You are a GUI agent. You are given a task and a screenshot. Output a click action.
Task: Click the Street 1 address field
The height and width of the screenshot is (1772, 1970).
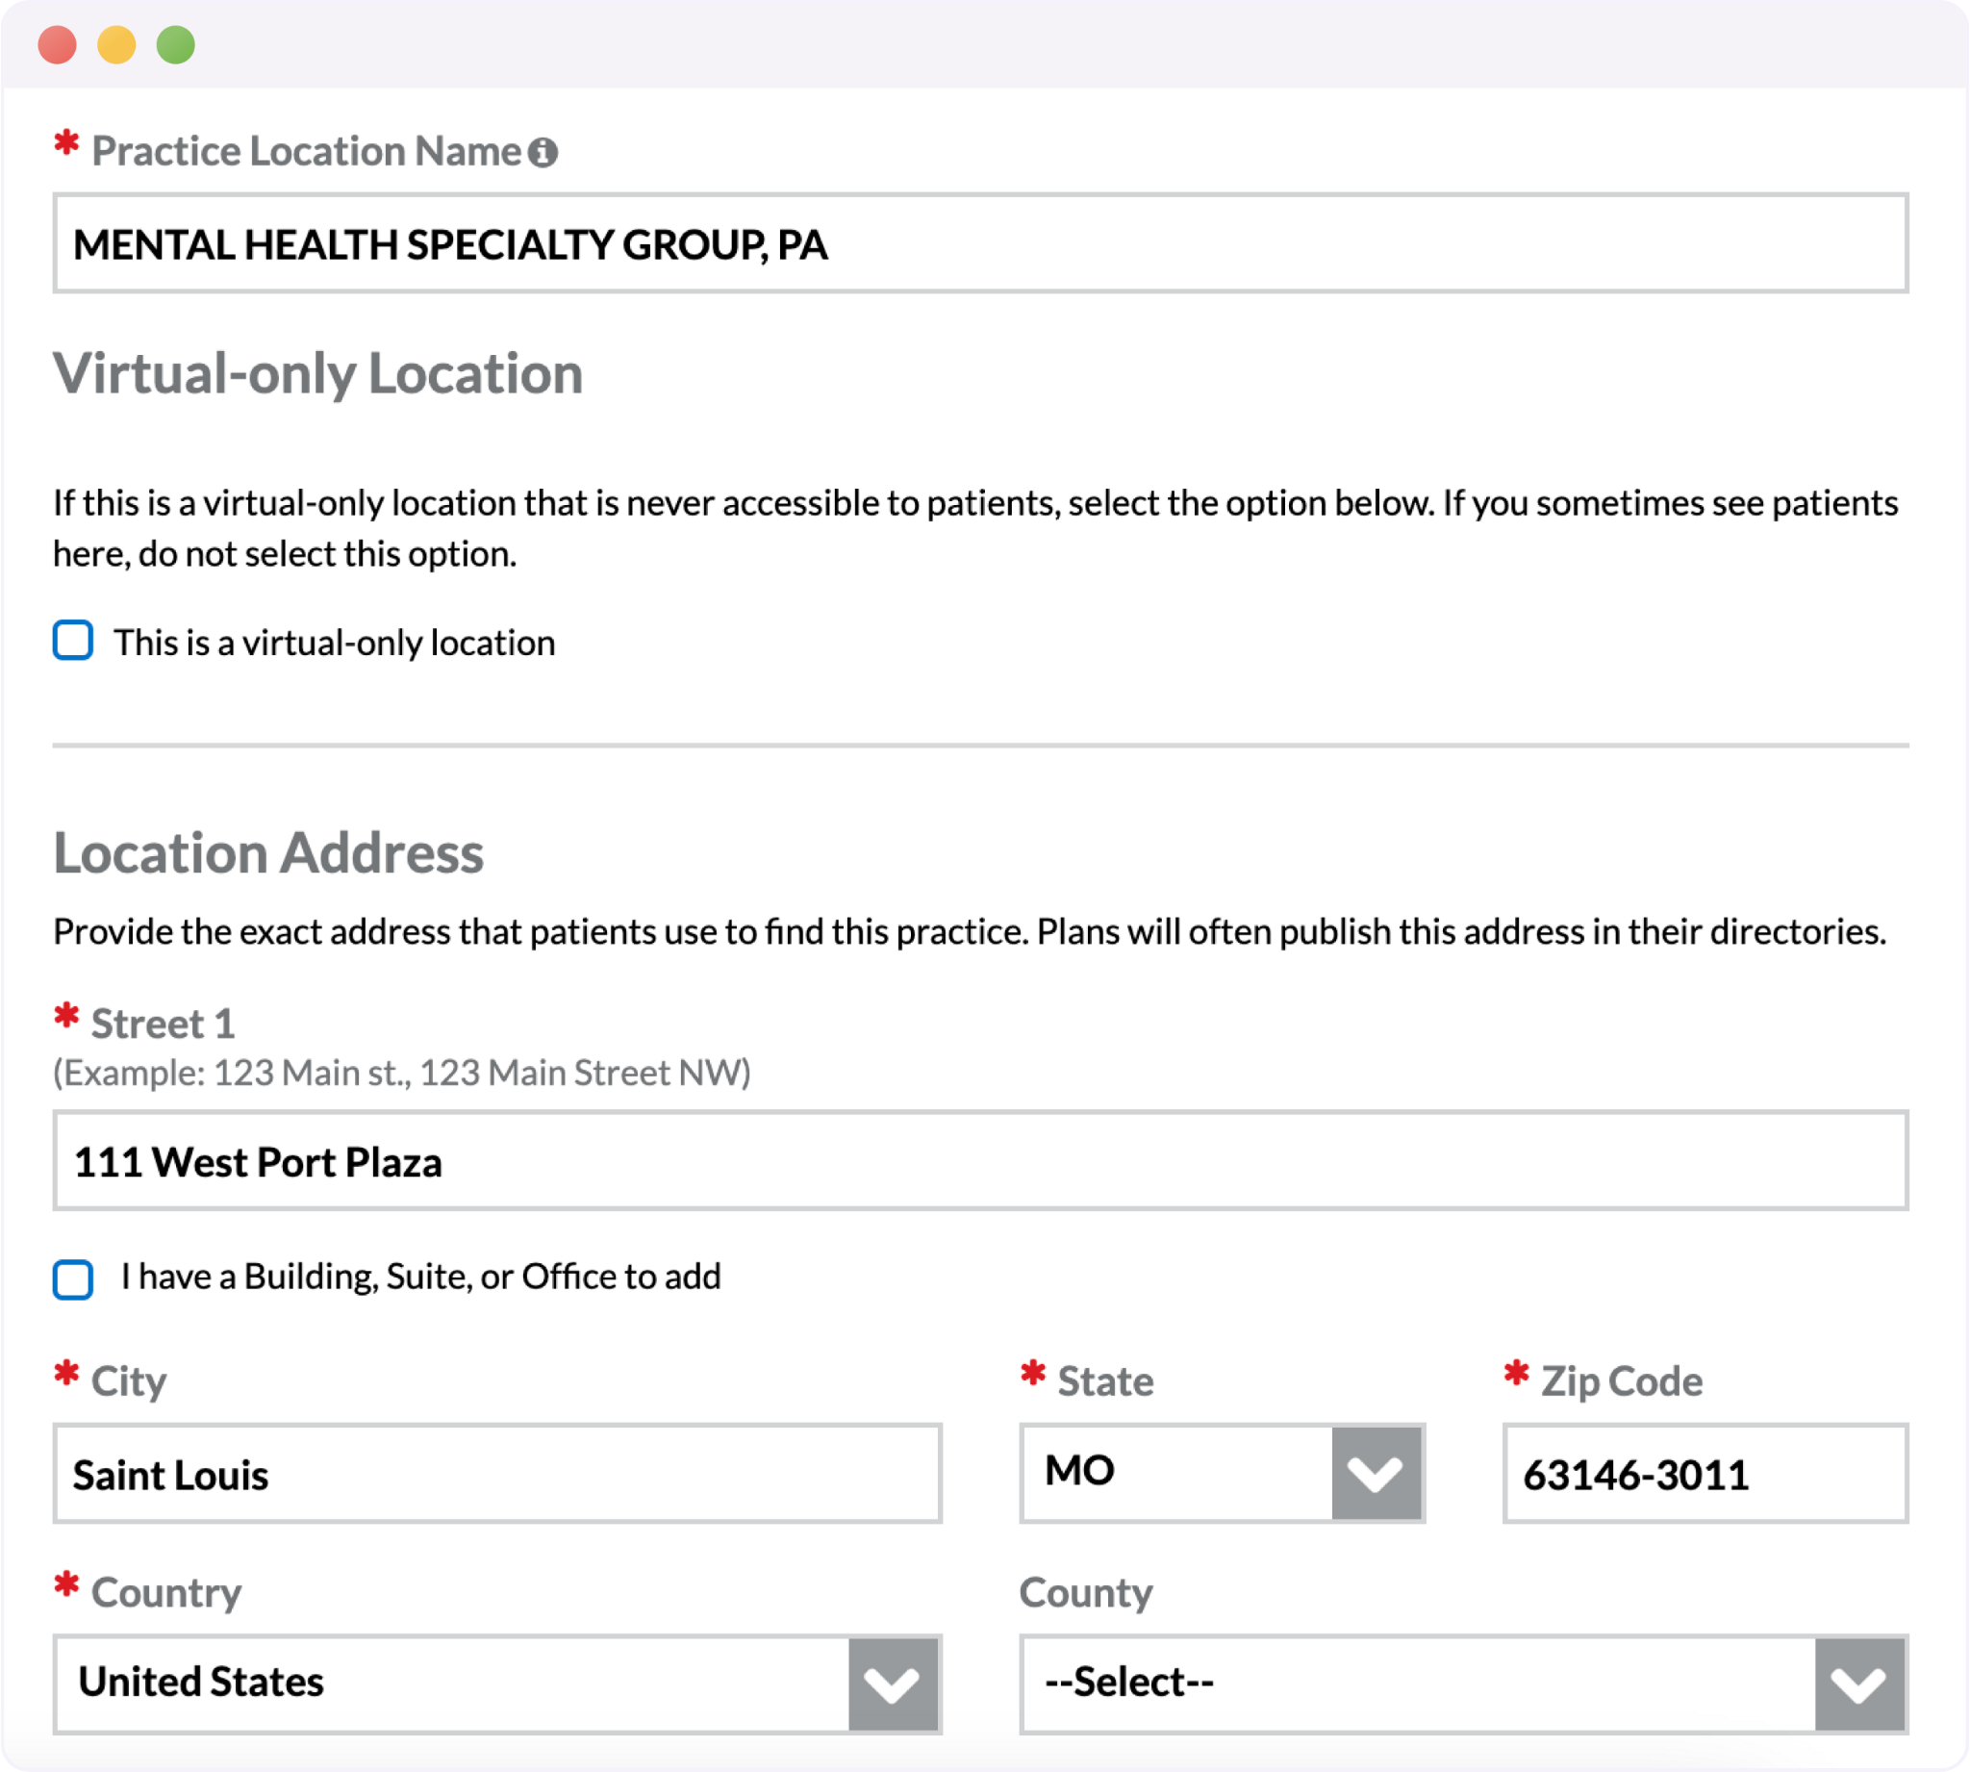[980, 1160]
